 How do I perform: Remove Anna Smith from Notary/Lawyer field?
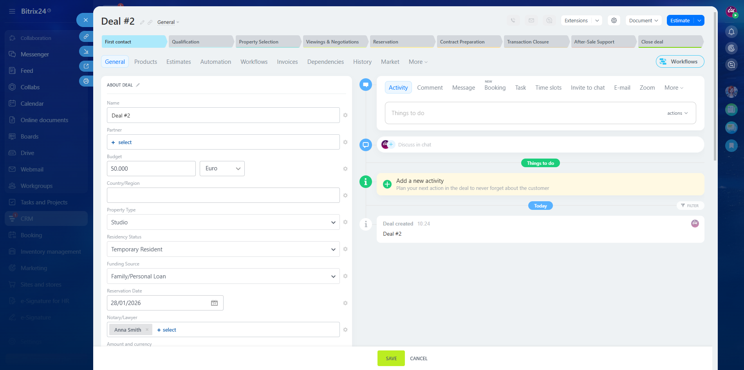pyautogui.click(x=147, y=330)
